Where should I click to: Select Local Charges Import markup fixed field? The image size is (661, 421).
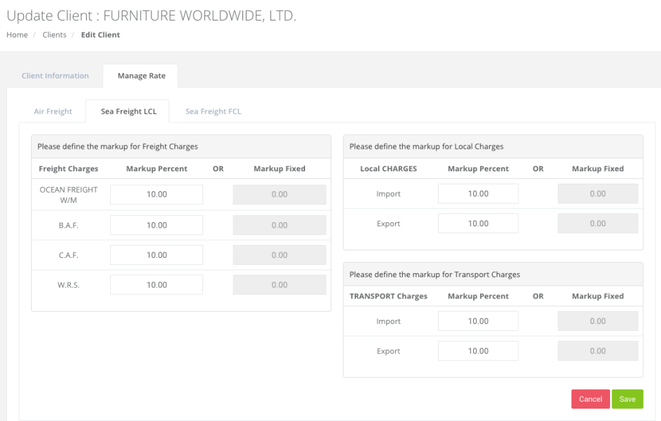[x=597, y=194]
